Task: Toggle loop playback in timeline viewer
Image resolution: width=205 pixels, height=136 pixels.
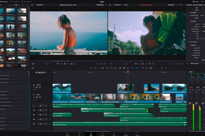Action: coord(153,64)
